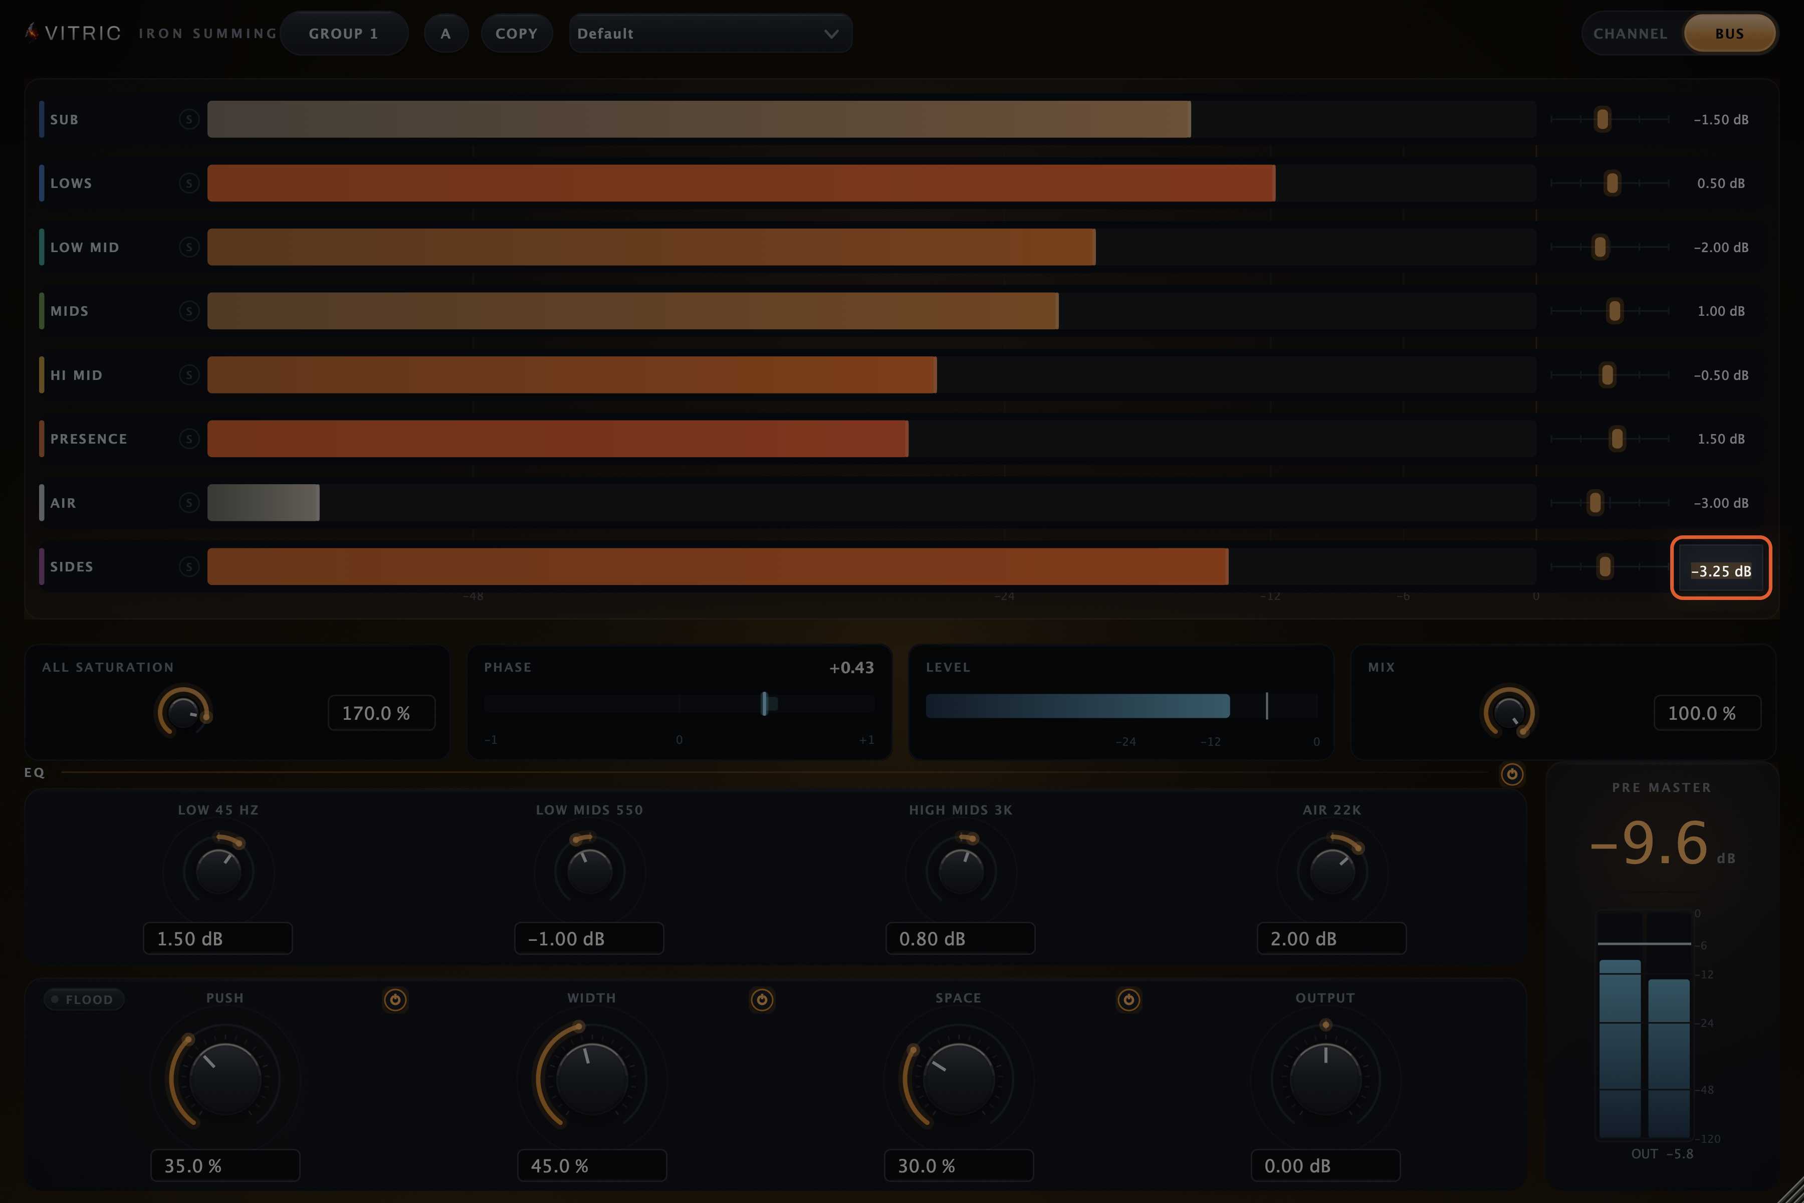Switch to BUS mode
Image resolution: width=1804 pixels, height=1203 pixels.
[x=1730, y=34]
